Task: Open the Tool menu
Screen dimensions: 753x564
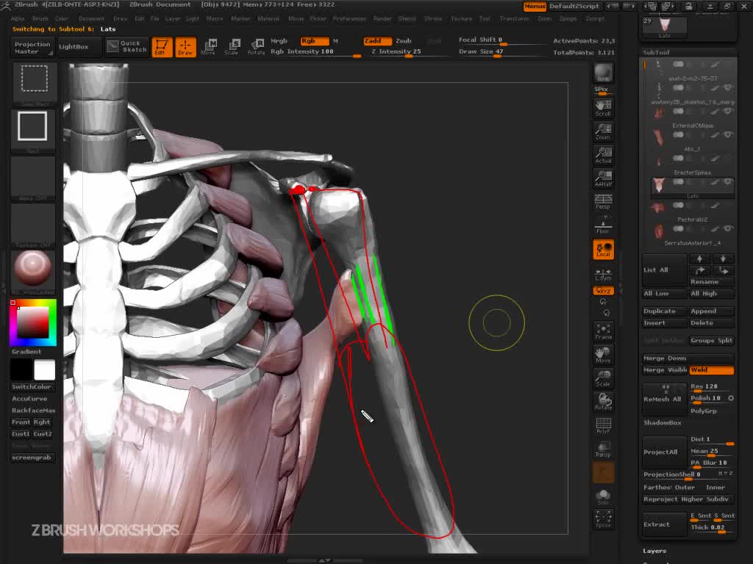Action: 485,18
